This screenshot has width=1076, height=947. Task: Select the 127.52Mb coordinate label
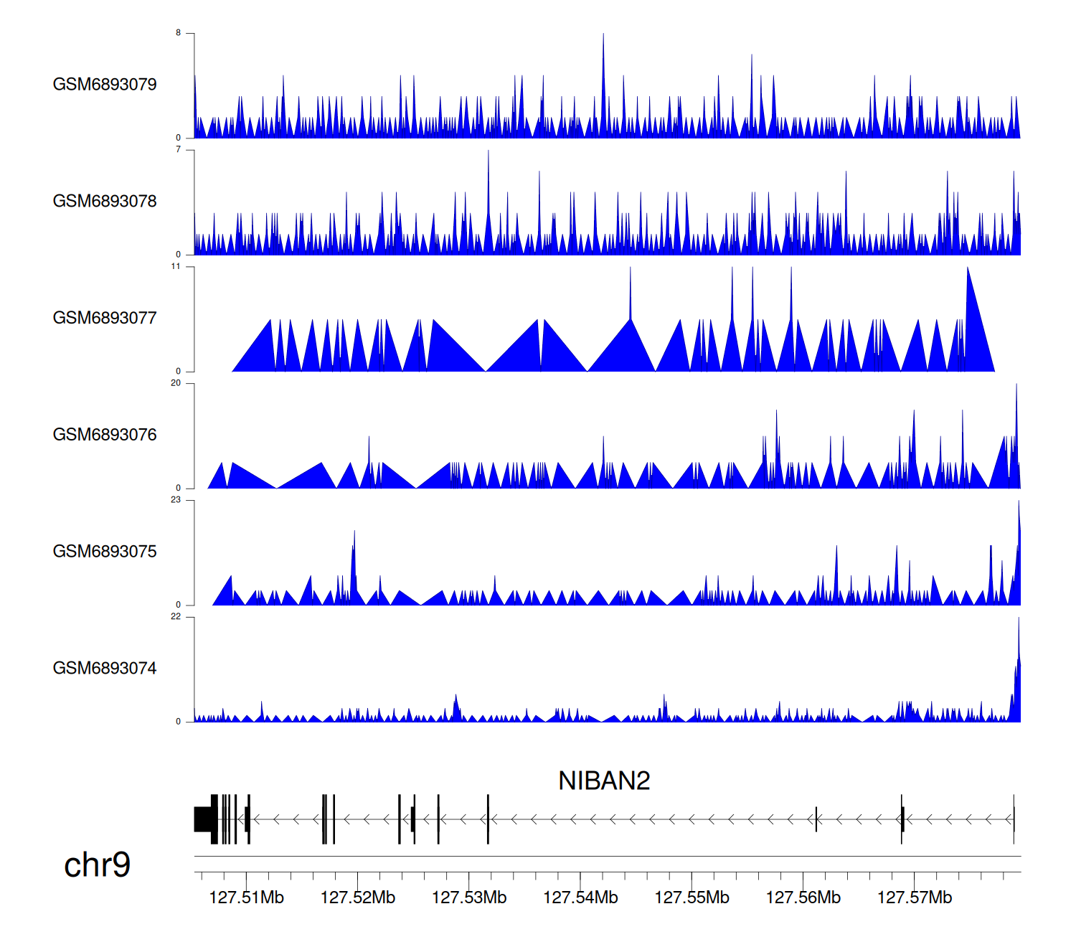pos(357,897)
